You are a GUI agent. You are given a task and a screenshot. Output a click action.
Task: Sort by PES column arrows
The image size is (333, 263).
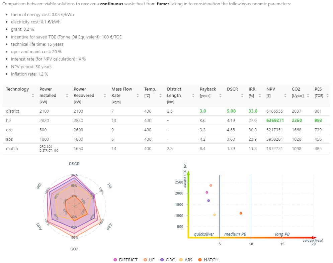(x=328, y=96)
